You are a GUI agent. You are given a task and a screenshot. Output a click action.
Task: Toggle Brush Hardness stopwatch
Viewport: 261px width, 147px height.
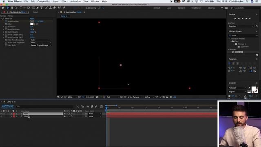point(6,29)
